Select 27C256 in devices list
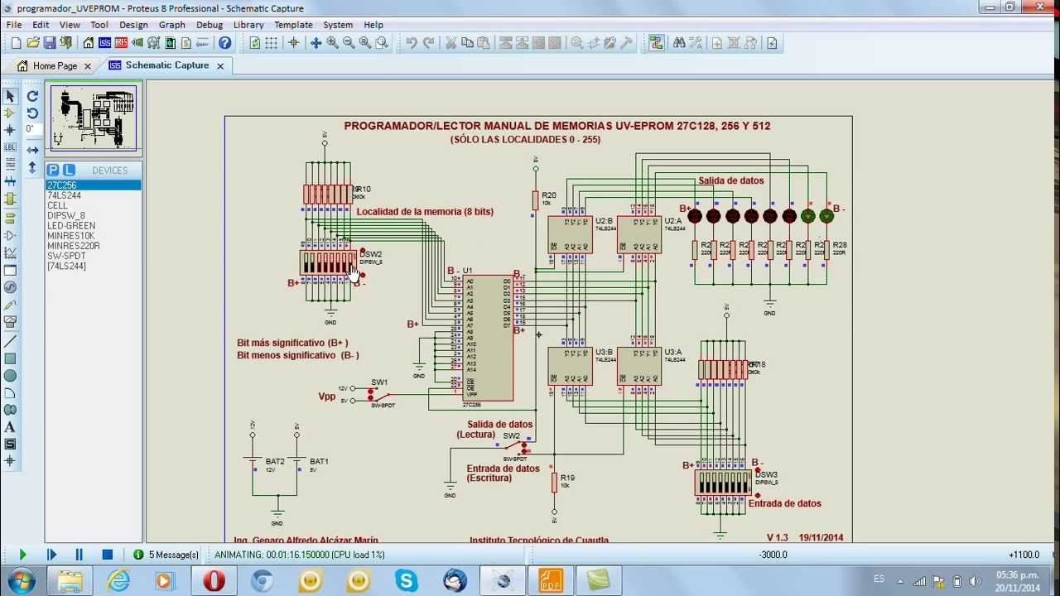The height and width of the screenshot is (596, 1060). point(94,185)
